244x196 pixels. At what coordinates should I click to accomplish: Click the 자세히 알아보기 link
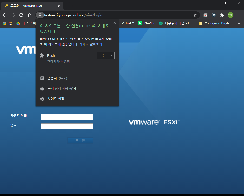tap(91, 44)
